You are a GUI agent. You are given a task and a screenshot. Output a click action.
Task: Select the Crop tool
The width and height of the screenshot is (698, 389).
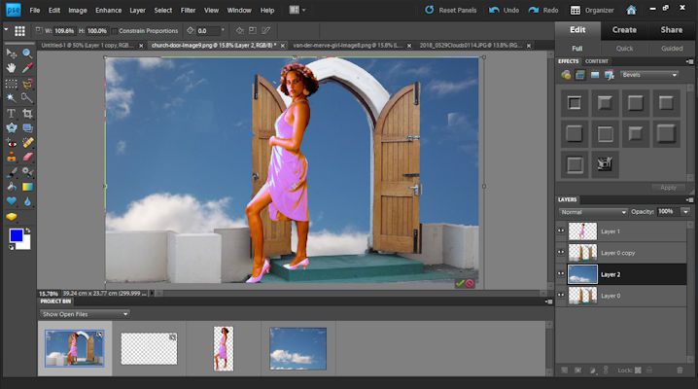click(27, 113)
